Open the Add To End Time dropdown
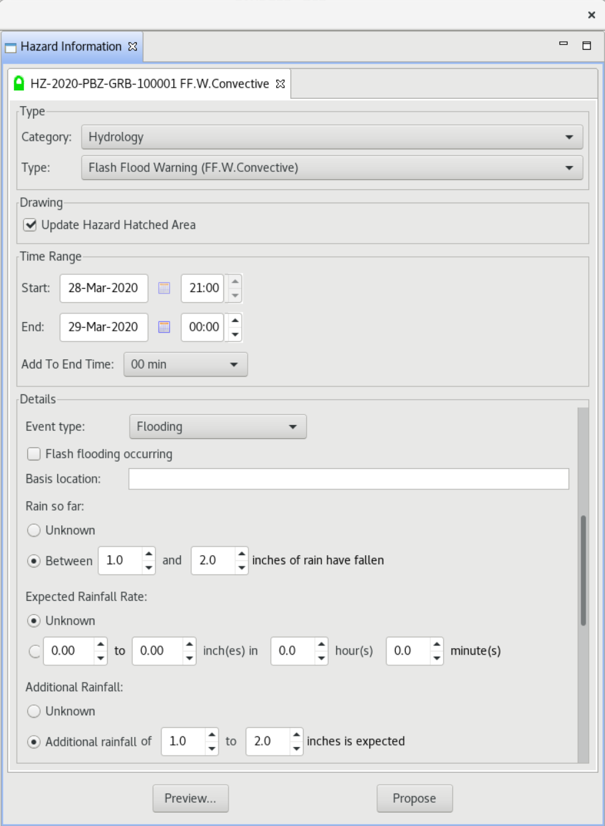This screenshot has height=826, width=605. point(185,365)
